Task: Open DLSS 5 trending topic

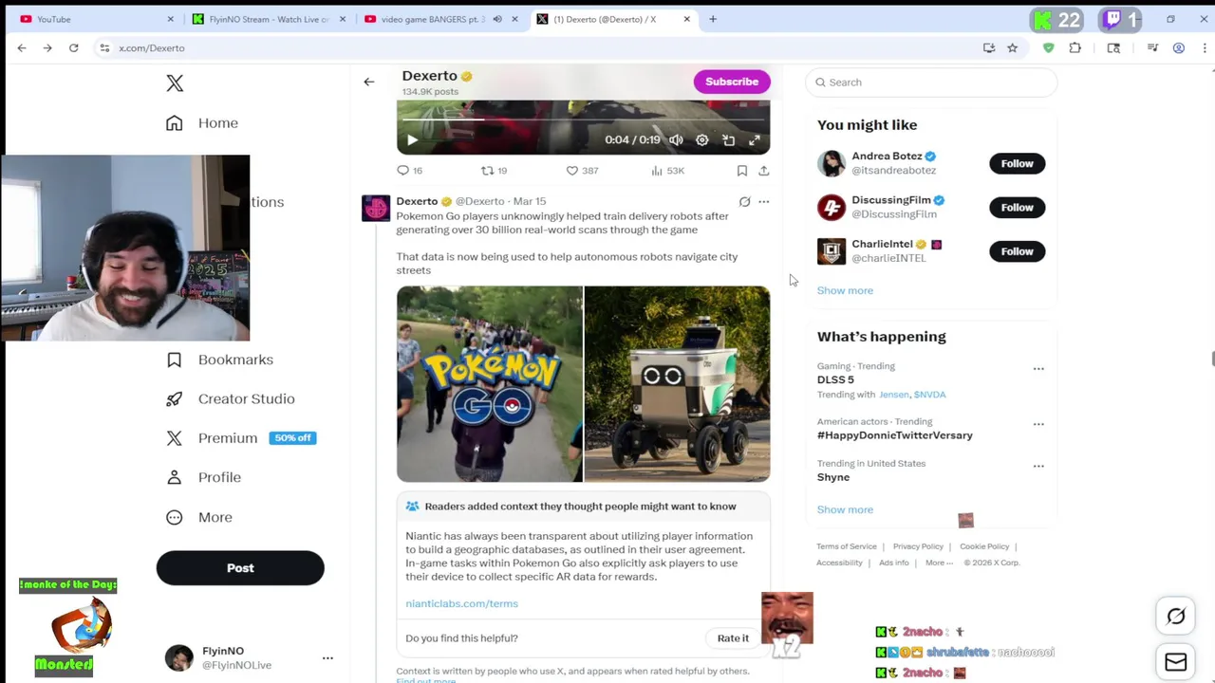Action: tap(835, 379)
